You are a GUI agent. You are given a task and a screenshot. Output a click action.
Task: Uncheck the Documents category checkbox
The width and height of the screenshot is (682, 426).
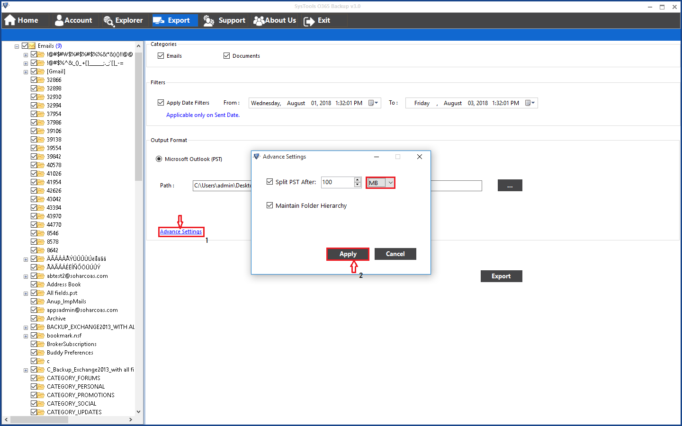click(x=226, y=55)
